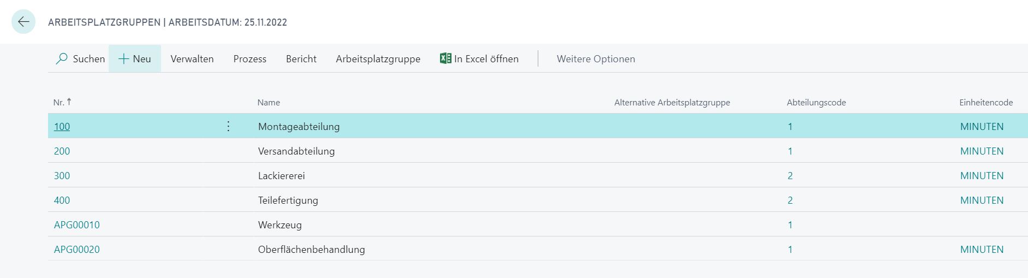Open row 100 three-dot options menu
Screen dimensions: 1028x278
pyautogui.click(x=228, y=126)
